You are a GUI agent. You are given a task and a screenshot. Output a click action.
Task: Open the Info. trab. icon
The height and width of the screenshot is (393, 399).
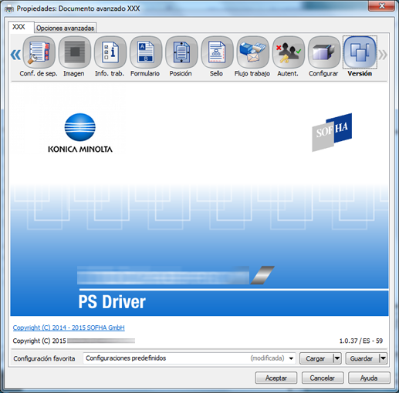coord(110,52)
